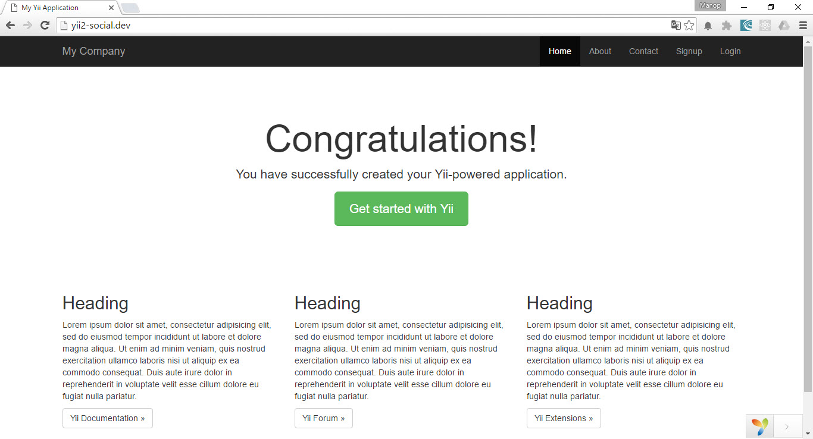Click the Google Drive extension icon

point(784,26)
